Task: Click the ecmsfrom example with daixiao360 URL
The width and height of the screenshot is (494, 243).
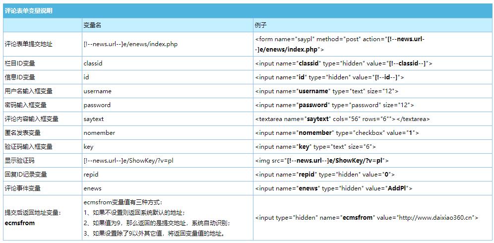Action: click(x=367, y=218)
